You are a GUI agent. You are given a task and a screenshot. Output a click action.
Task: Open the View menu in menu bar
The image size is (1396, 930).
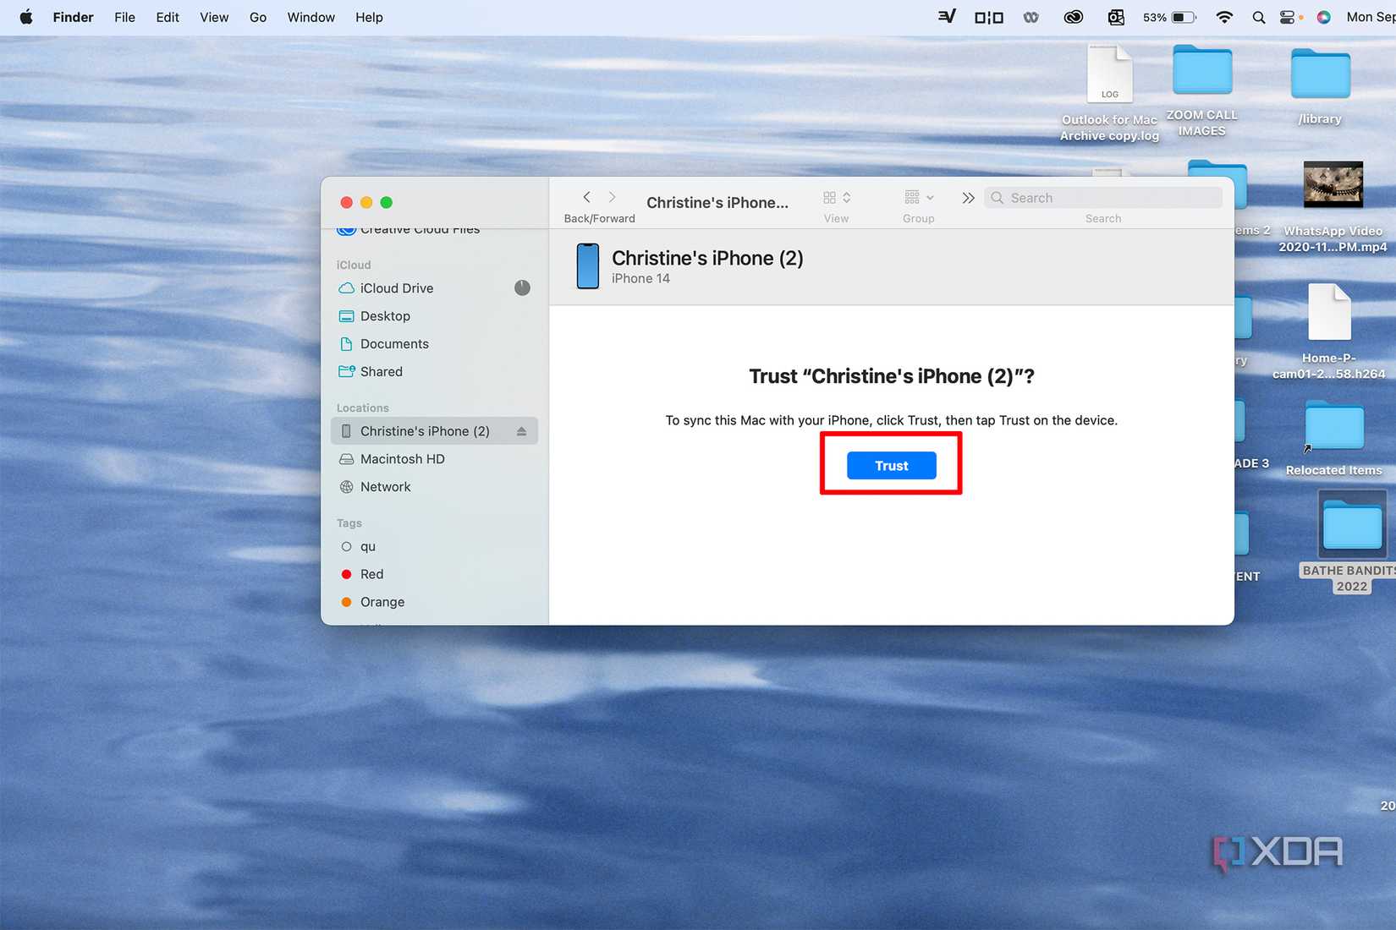[x=214, y=17]
